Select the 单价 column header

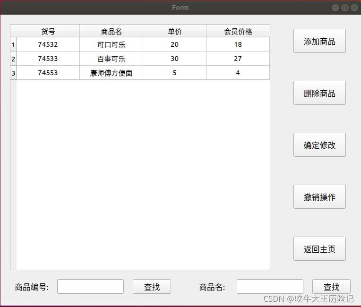pyautogui.click(x=174, y=31)
